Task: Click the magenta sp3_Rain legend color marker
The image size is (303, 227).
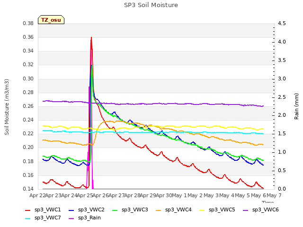Action: [x=71, y=218]
